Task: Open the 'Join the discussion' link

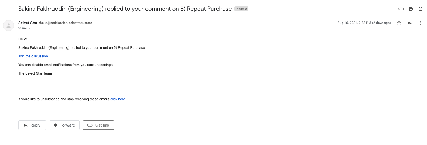Action: (x=33, y=56)
